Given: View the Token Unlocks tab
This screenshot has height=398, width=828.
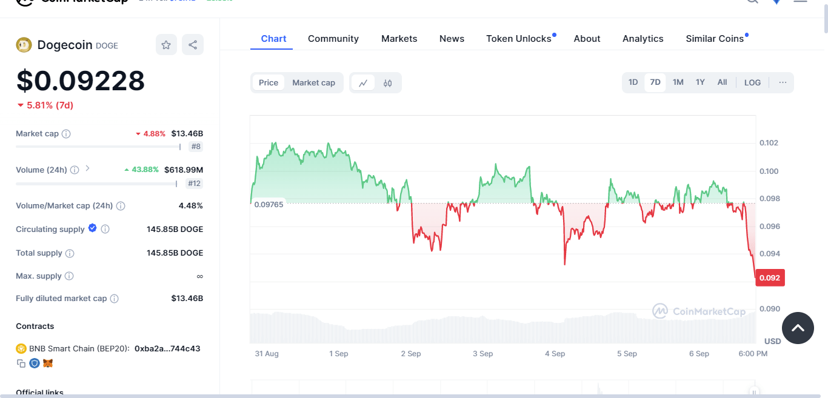Looking at the screenshot, I should click(x=519, y=39).
